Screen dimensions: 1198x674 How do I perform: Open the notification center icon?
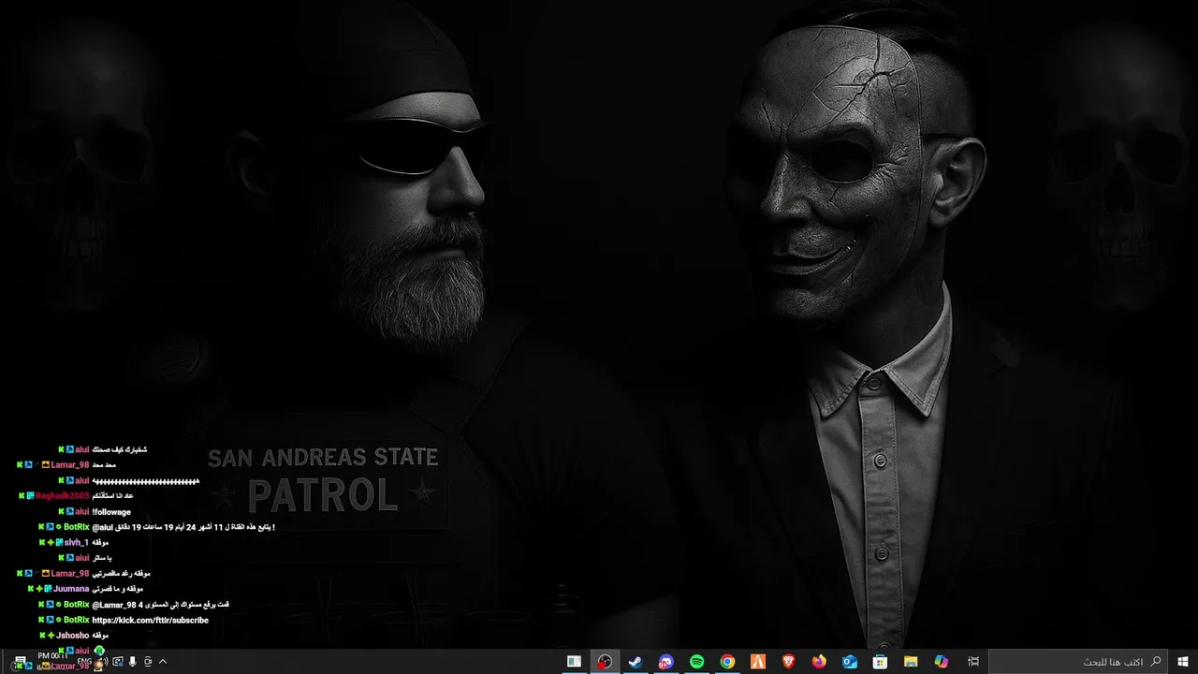(21, 661)
